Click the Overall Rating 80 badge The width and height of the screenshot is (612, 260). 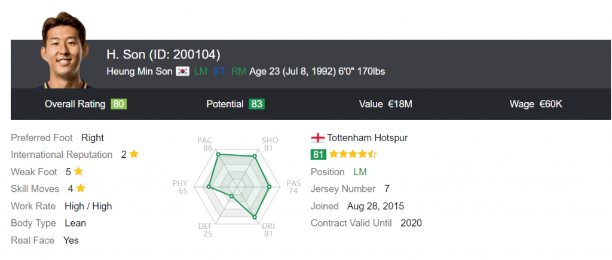(118, 104)
